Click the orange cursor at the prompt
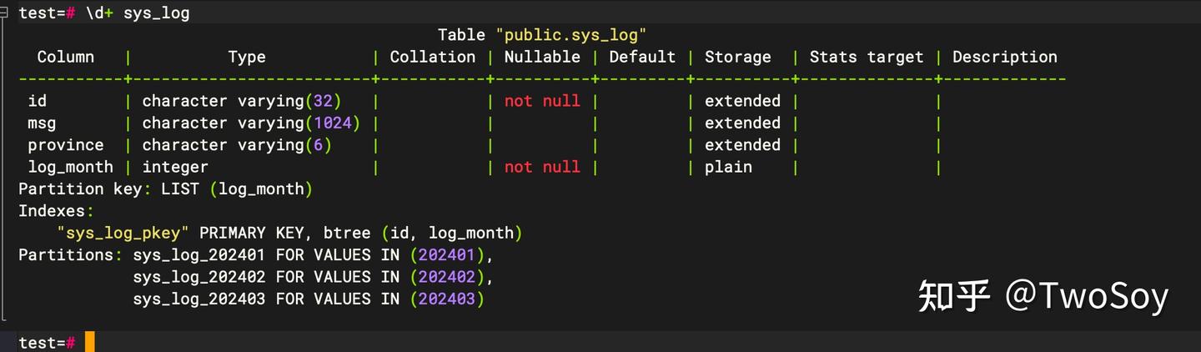The image size is (1201, 352). (90, 342)
